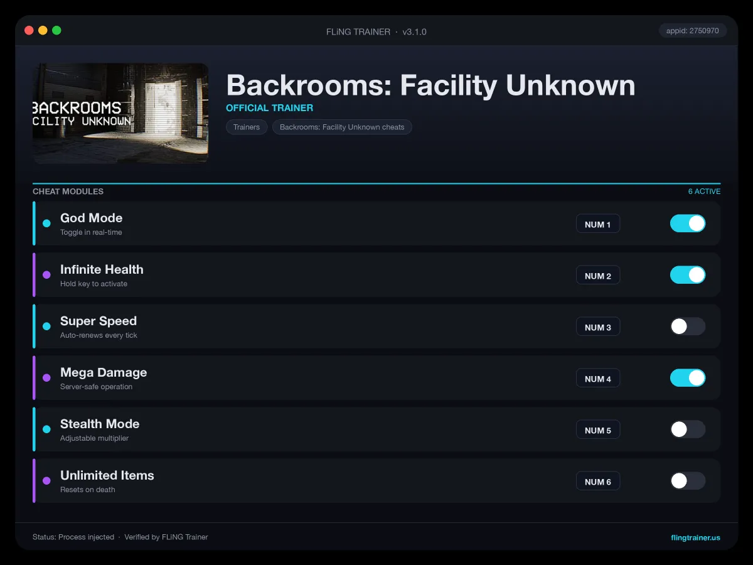Viewport: 753px width, 565px height.
Task: Visit the flingtrainer.us link
Action: (x=695, y=537)
